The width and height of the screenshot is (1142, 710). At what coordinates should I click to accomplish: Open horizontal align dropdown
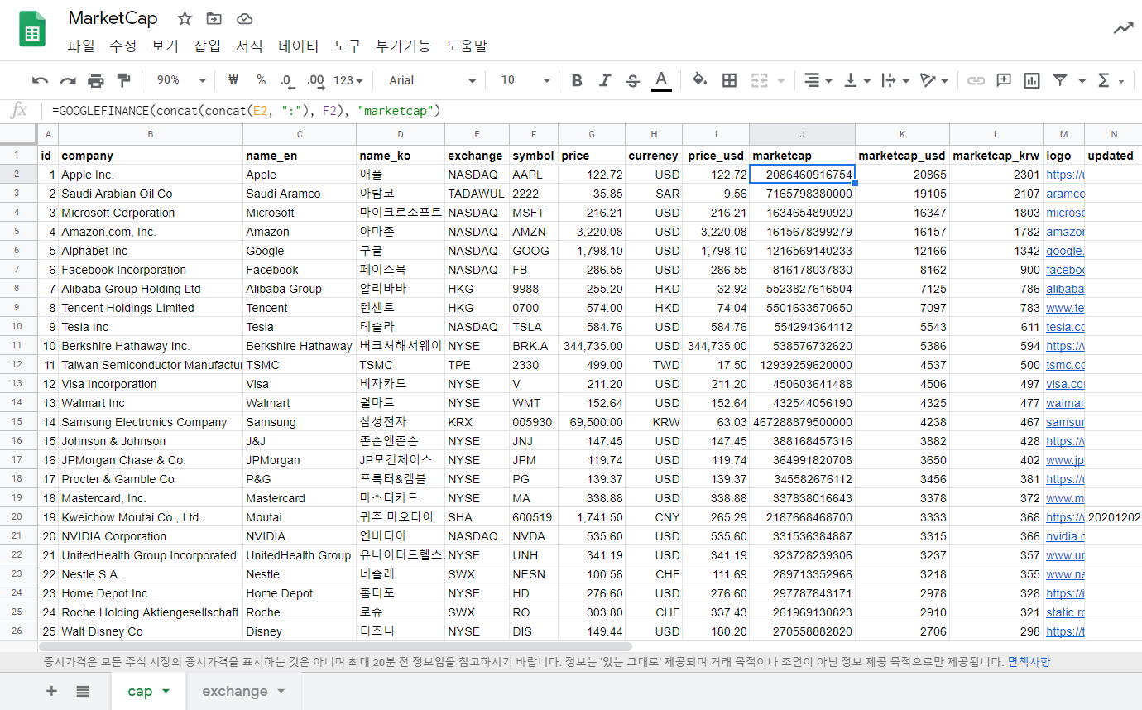(x=818, y=80)
